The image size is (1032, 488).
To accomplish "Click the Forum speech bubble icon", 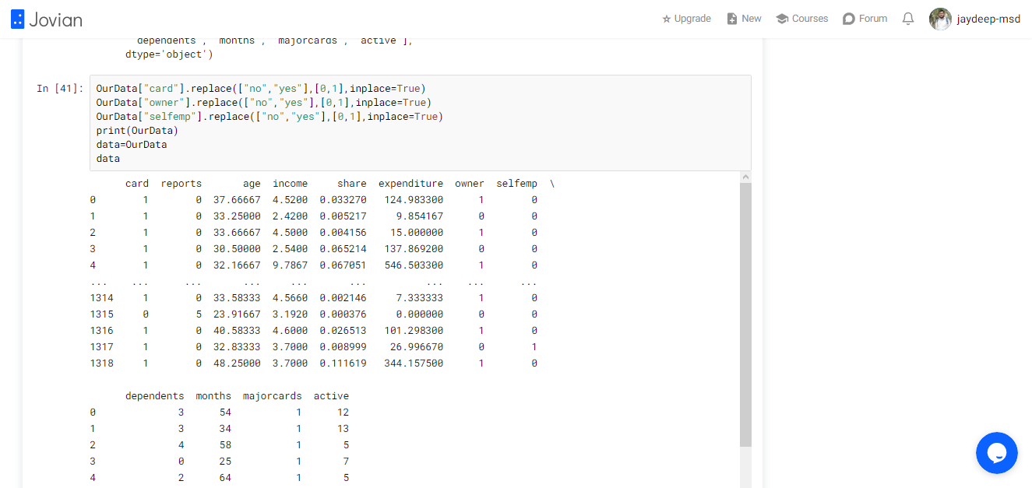I will (849, 19).
